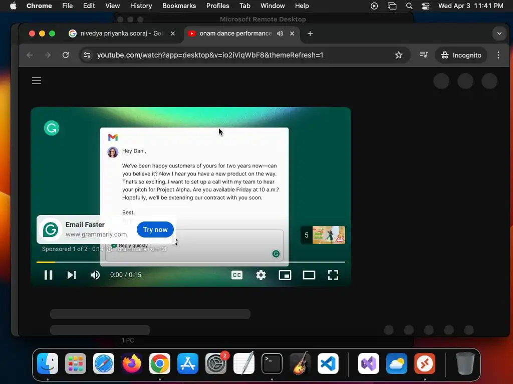Click the Incognito profile button

pos(461,55)
